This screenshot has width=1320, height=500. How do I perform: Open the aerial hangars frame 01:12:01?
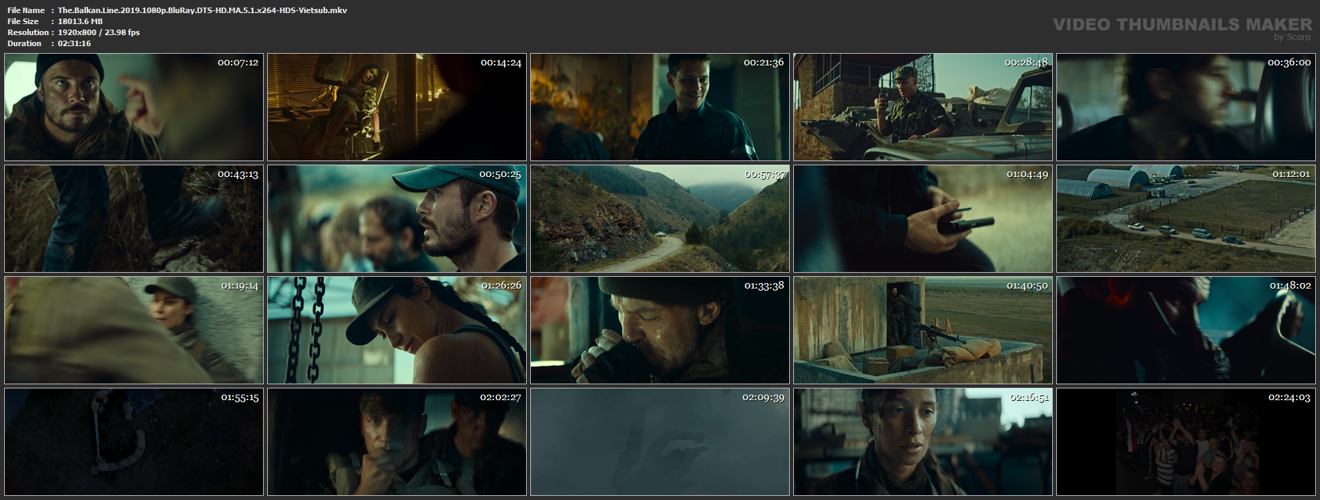coord(1186,219)
